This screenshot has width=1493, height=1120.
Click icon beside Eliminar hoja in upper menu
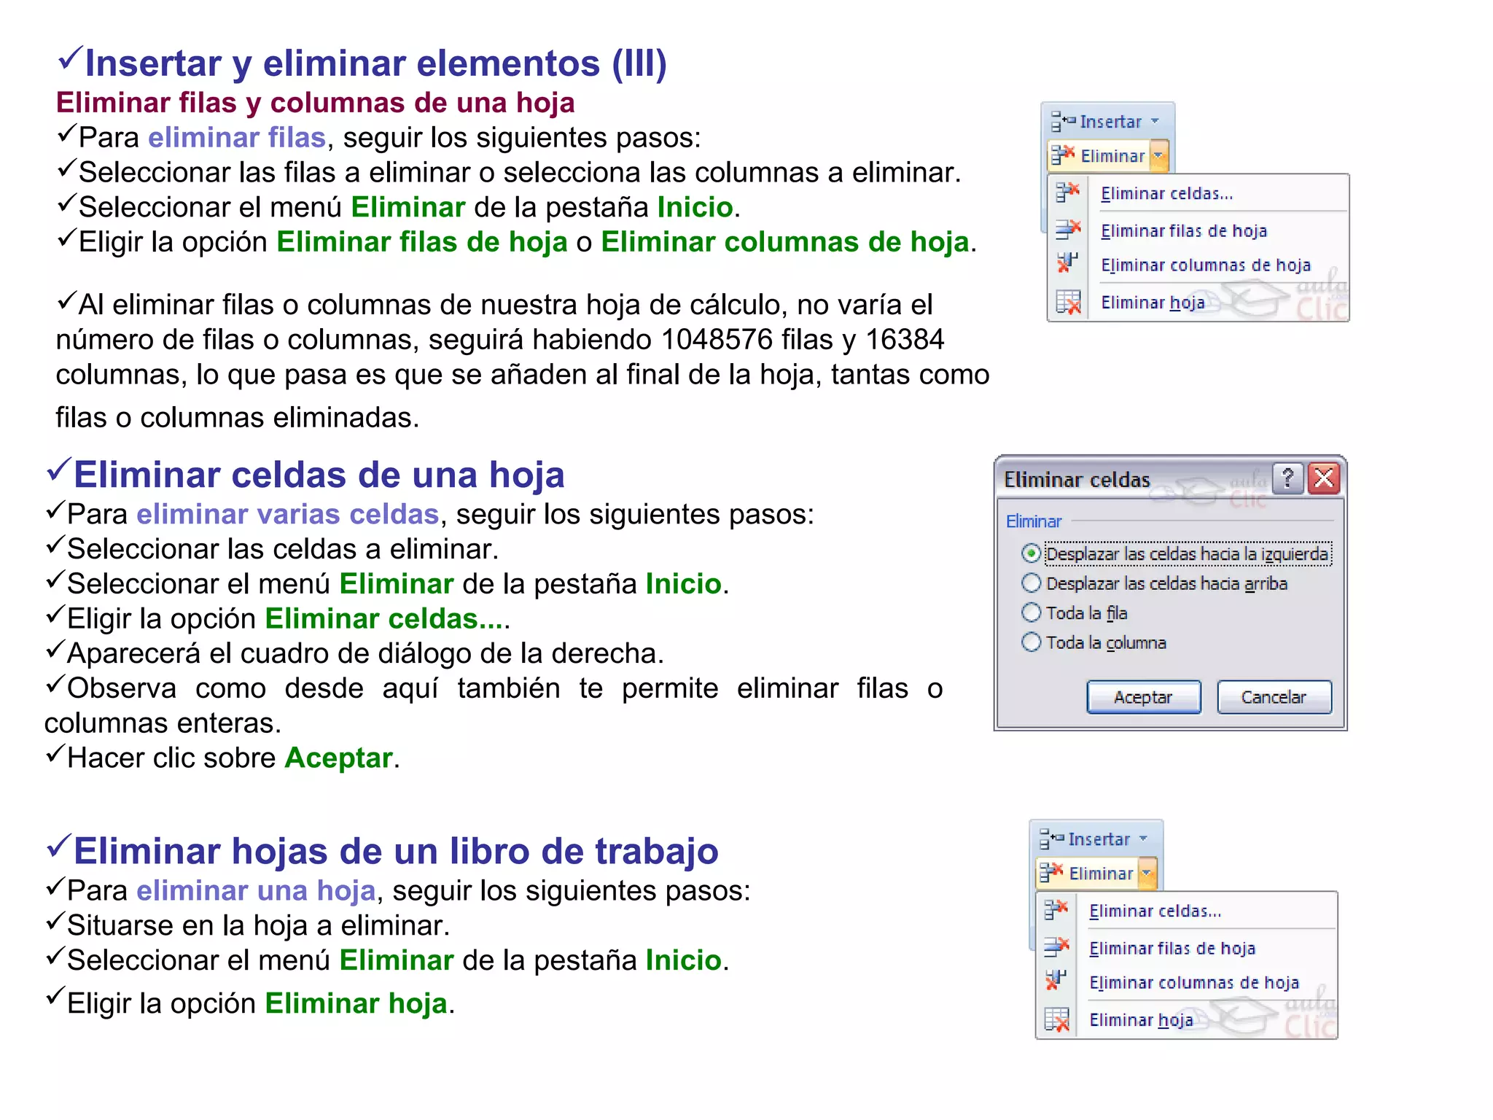[x=1067, y=302]
